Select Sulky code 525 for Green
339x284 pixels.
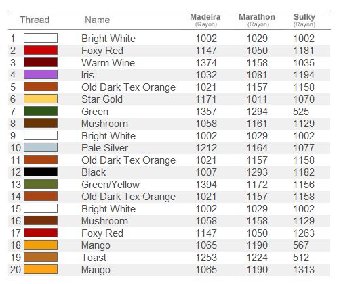click(301, 112)
